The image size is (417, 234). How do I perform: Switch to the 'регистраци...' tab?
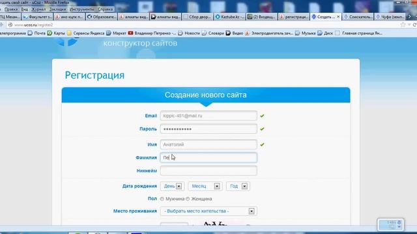pos(294,17)
